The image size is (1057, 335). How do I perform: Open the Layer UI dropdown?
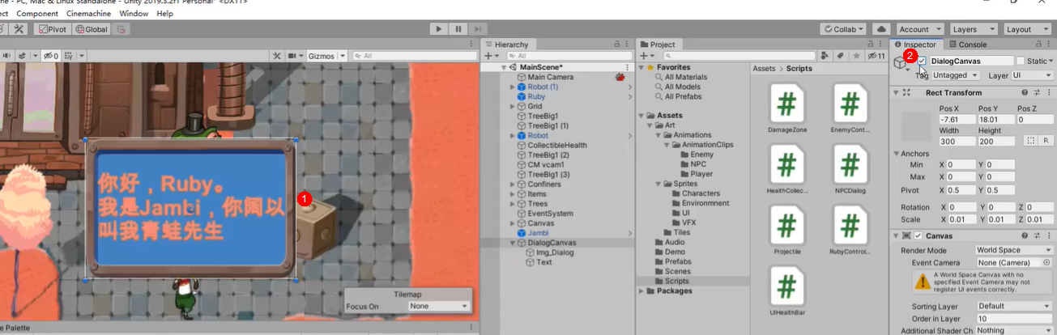pos(1031,75)
